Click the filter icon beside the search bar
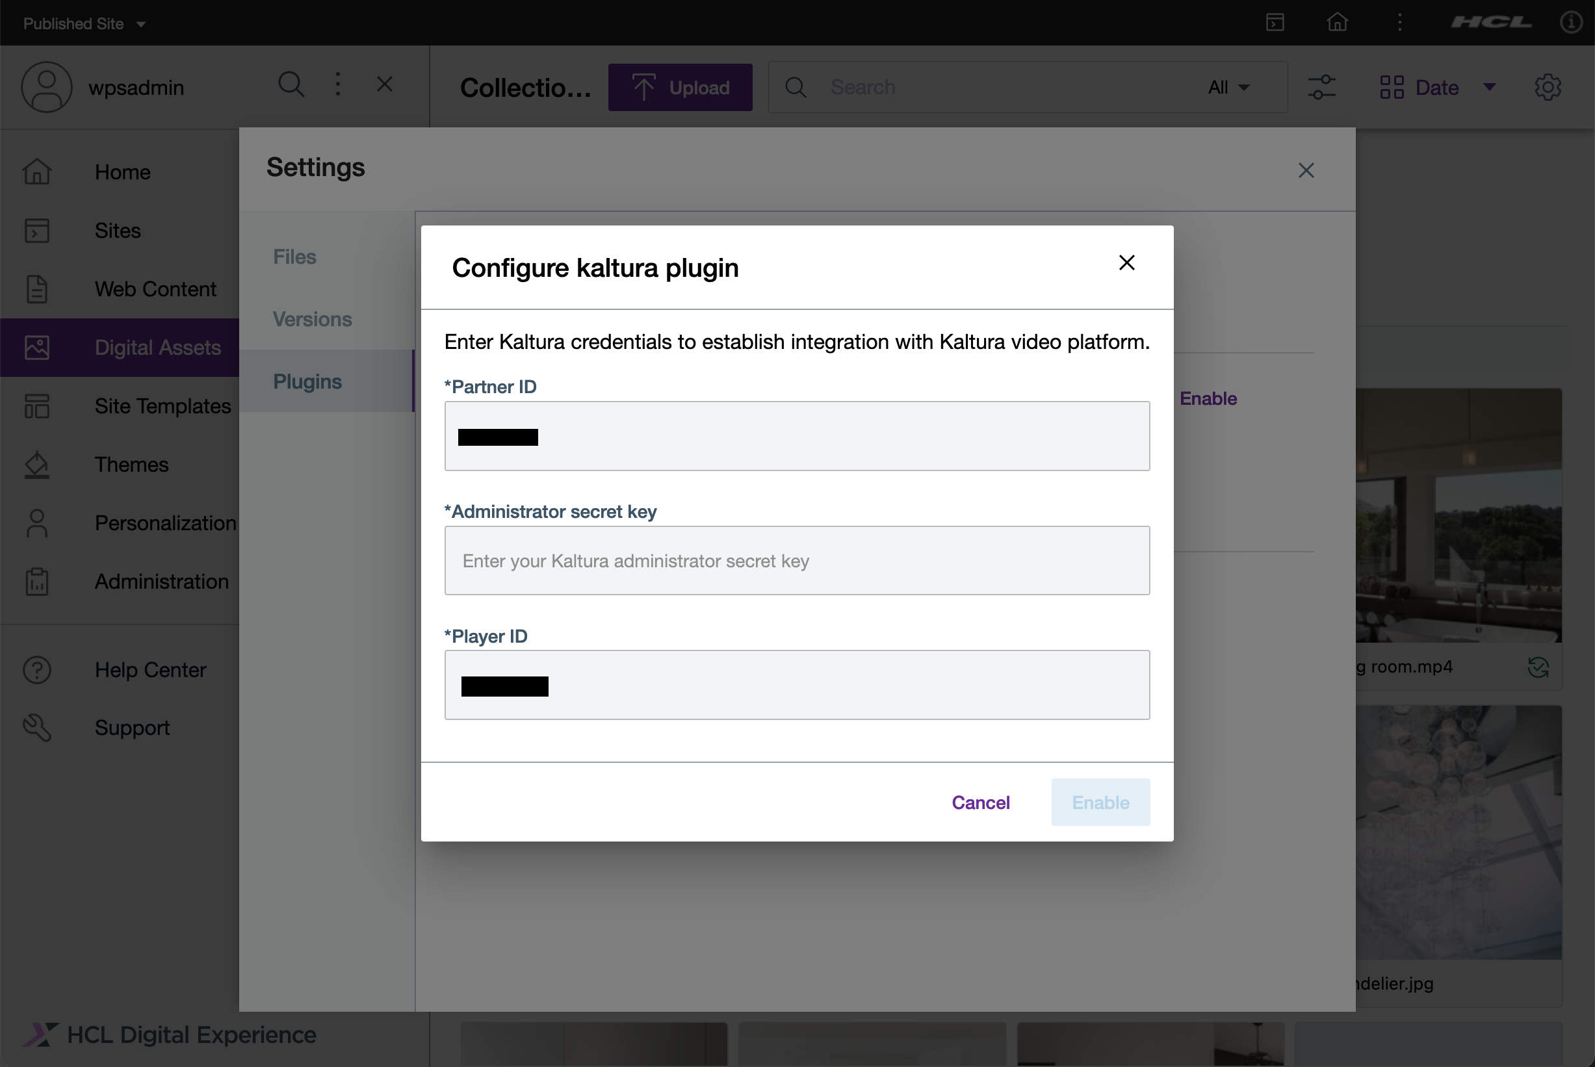 tap(1322, 86)
